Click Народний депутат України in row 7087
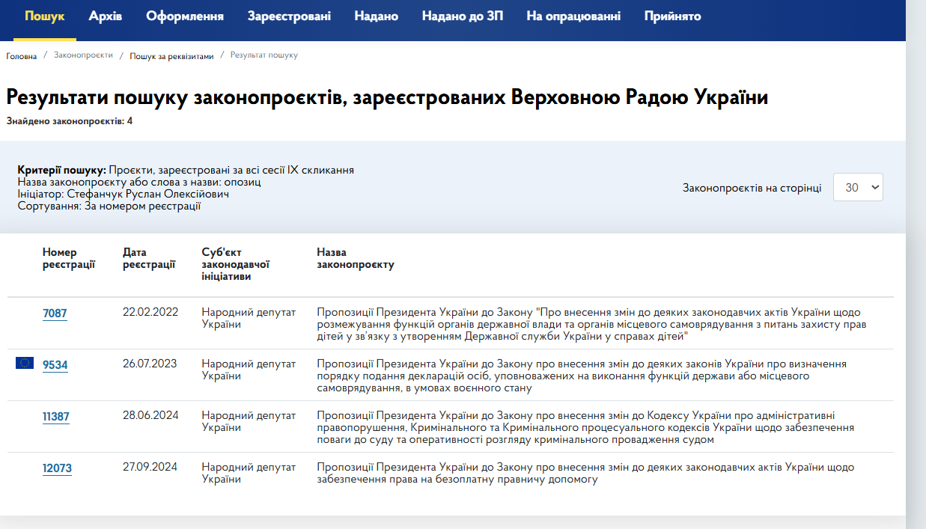This screenshot has height=529, width=926. (x=249, y=318)
